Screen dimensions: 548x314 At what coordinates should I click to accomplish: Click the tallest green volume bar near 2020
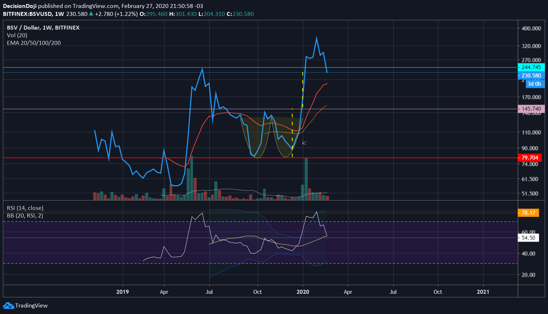coord(306,179)
